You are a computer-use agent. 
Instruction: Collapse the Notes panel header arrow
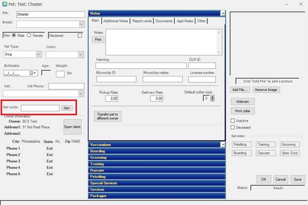[x=223, y=13]
